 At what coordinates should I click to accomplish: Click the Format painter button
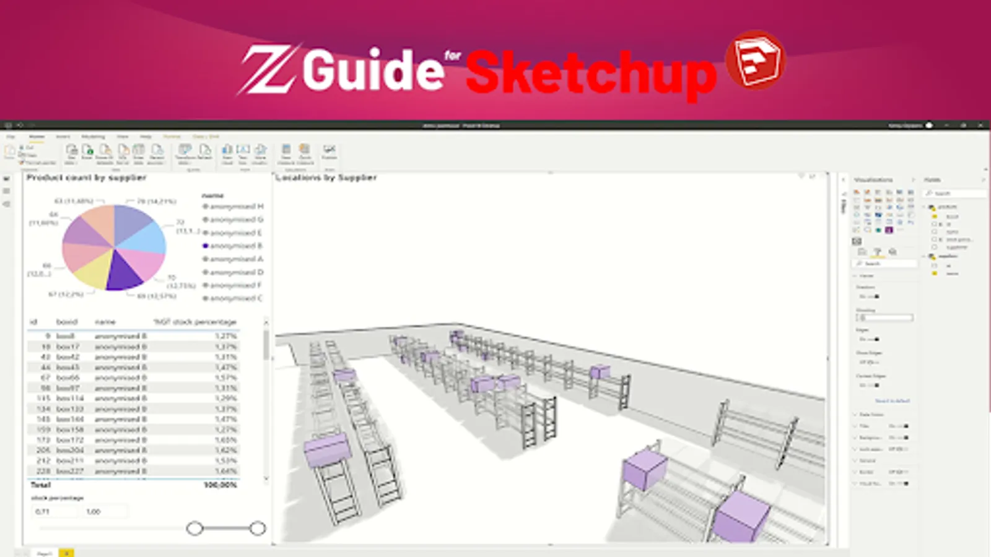38,163
